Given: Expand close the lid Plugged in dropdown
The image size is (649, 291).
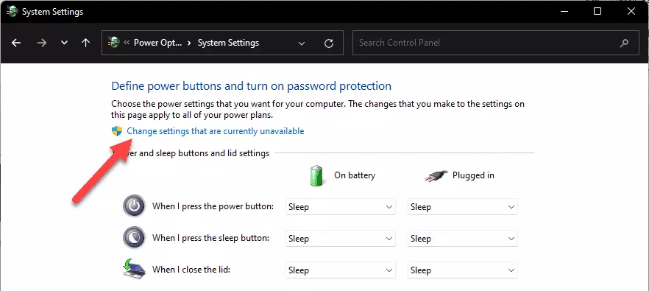Looking at the screenshot, I should 463,270.
